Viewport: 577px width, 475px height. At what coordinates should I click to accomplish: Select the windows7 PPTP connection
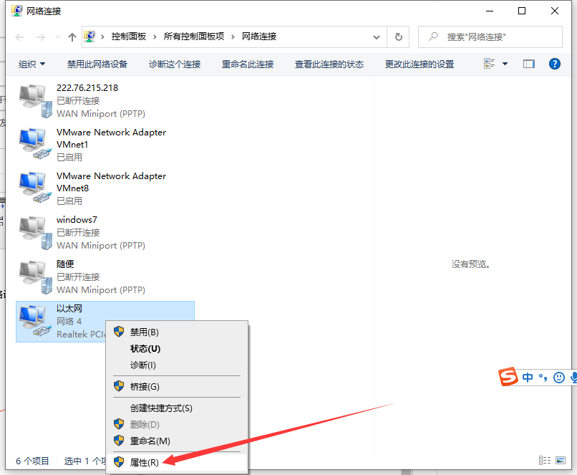click(77, 219)
